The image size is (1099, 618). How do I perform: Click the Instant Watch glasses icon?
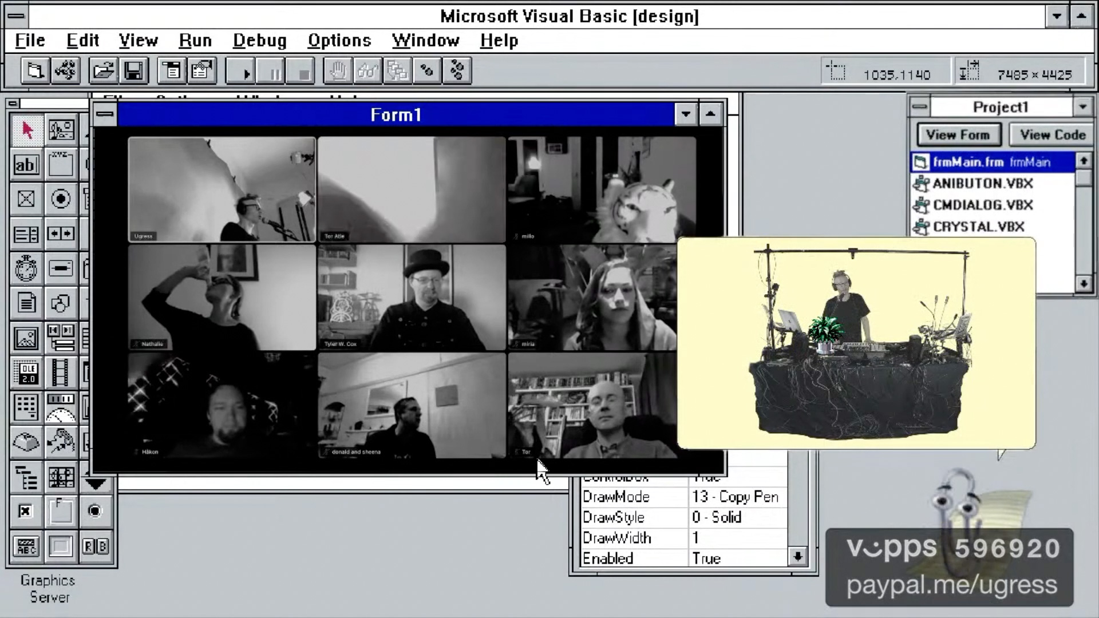[367, 71]
